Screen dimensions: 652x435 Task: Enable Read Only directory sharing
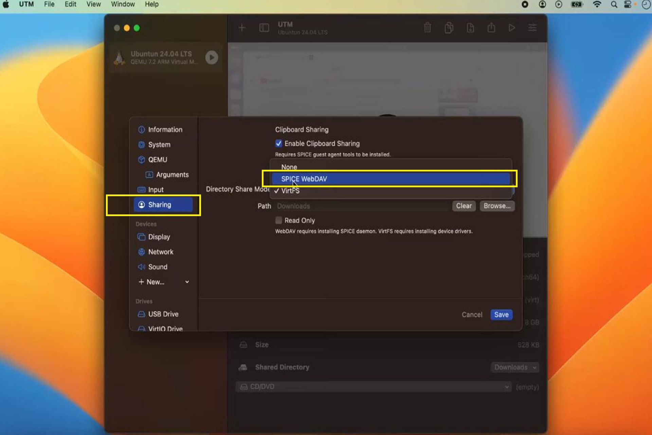[278, 221]
